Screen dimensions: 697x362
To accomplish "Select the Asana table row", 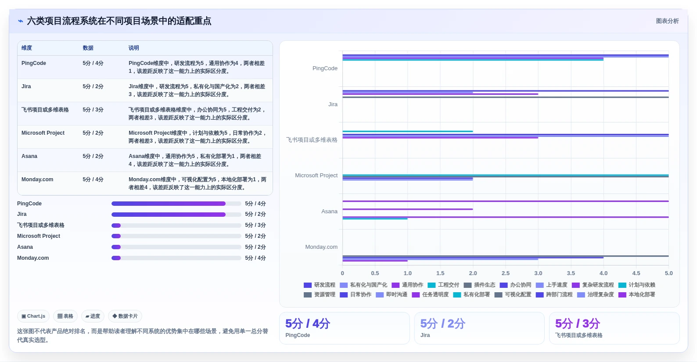I will (145, 160).
